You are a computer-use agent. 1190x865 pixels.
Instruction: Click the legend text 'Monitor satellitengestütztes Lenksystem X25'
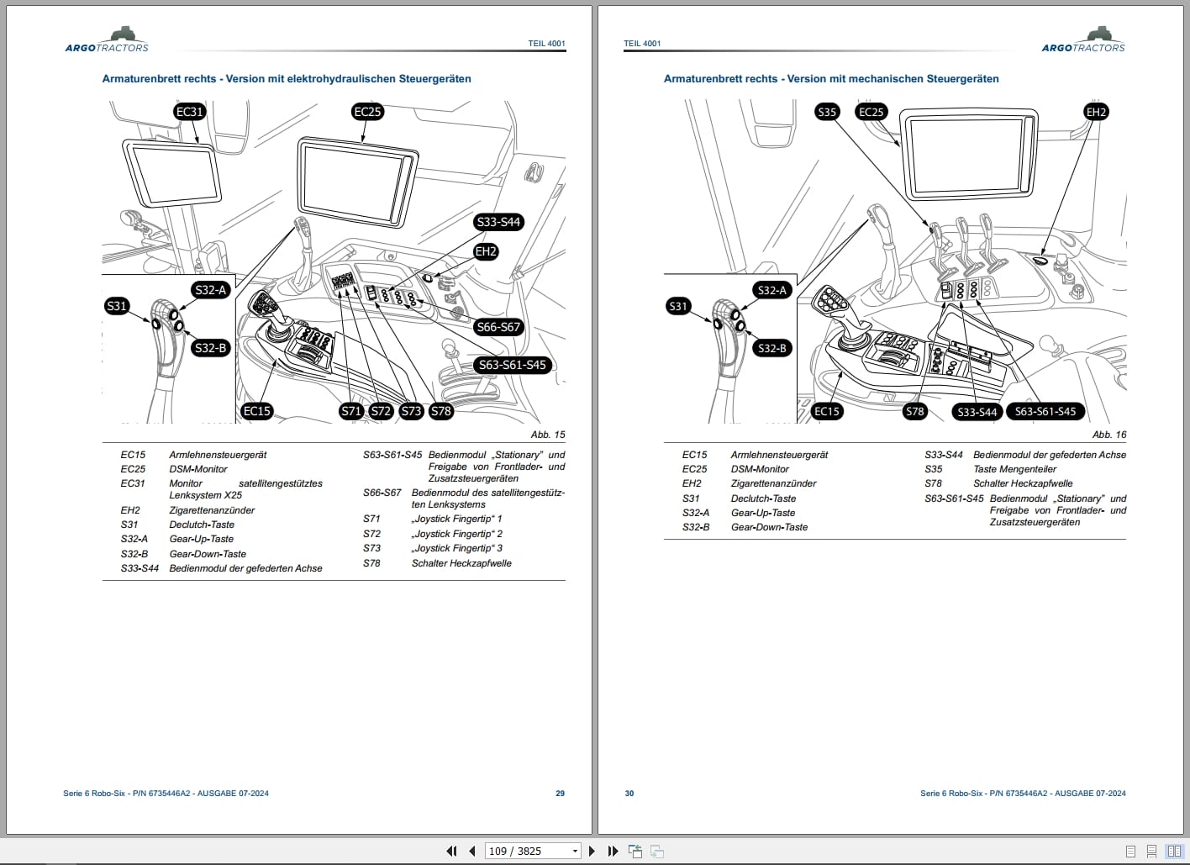[x=245, y=489]
